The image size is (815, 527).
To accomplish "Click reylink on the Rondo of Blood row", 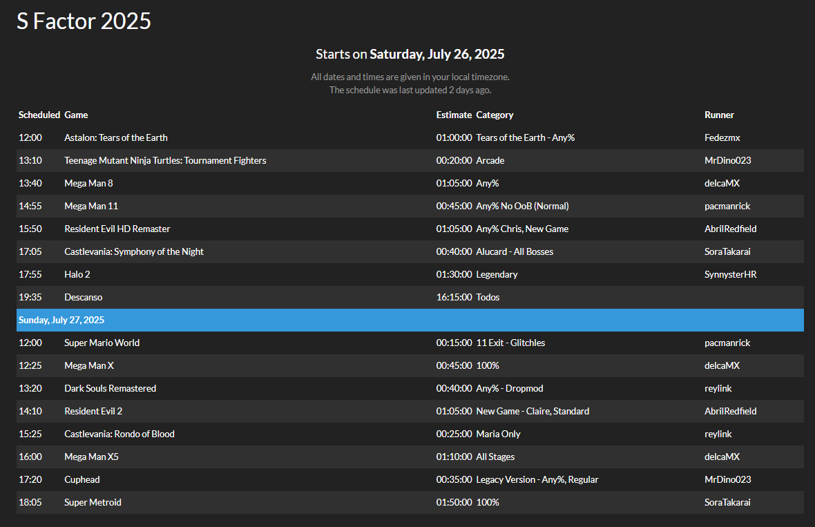I will (x=718, y=434).
